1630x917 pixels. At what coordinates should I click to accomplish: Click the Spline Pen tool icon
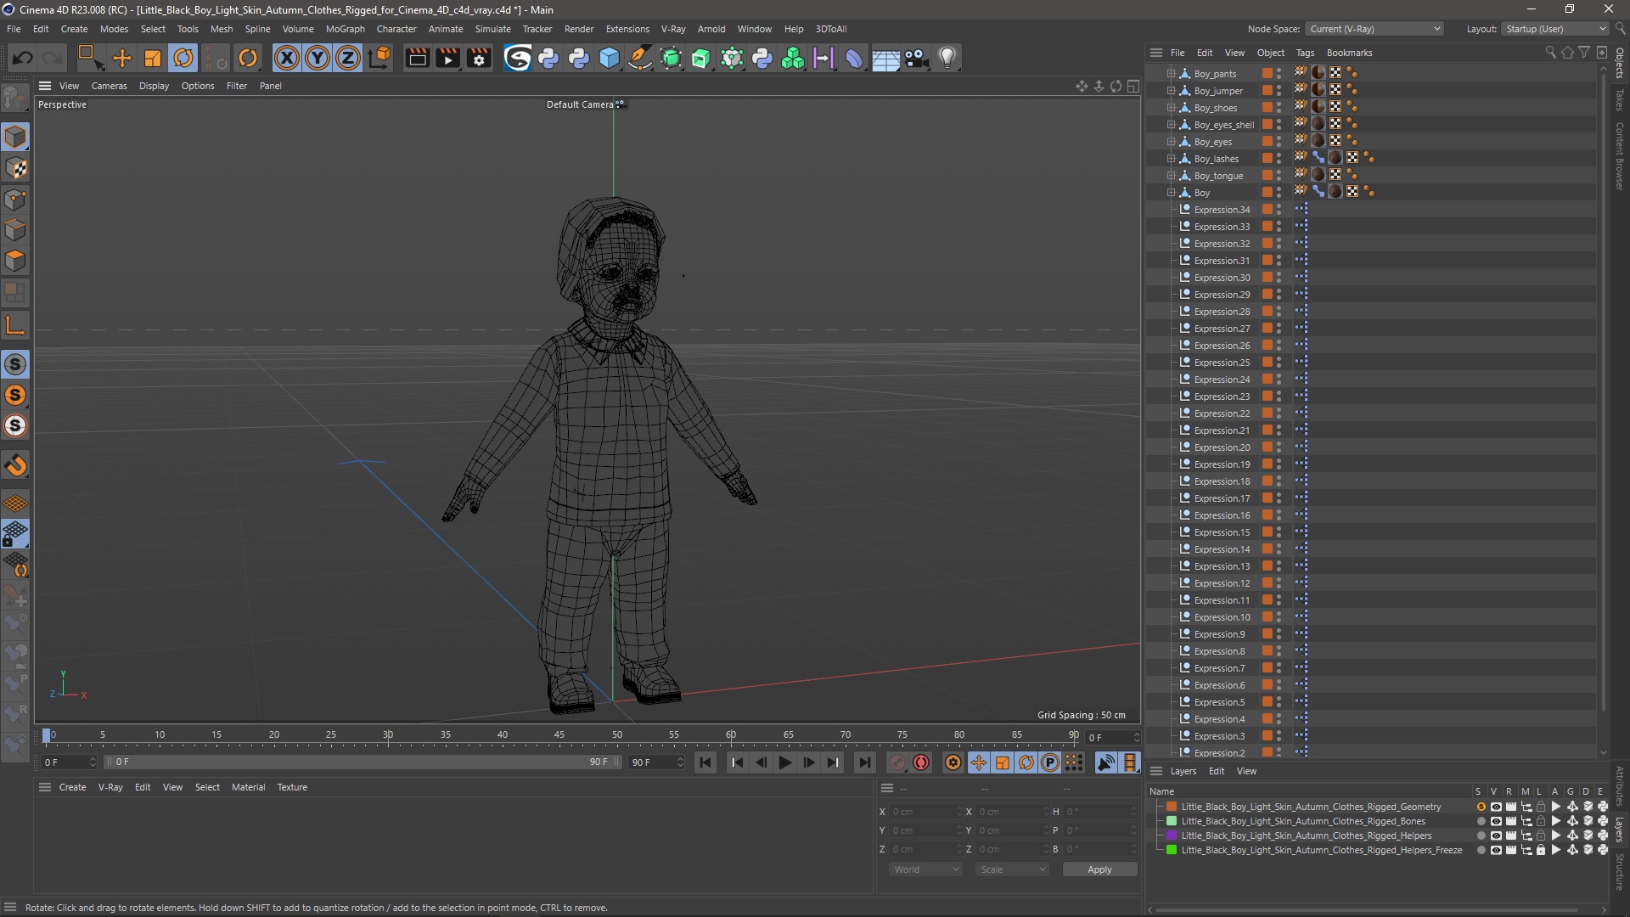click(640, 58)
